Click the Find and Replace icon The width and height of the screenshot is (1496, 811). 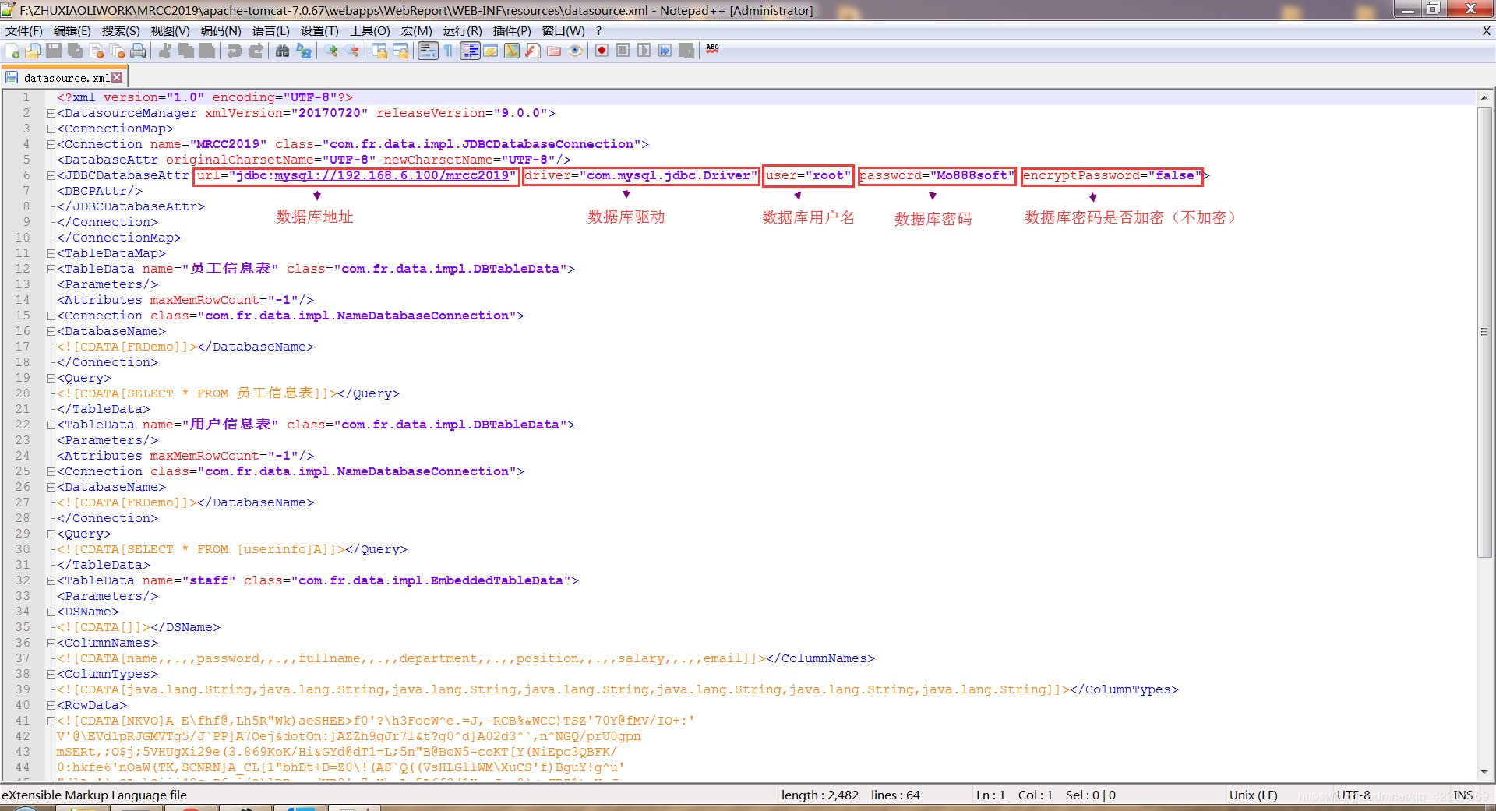pyautogui.click(x=304, y=51)
